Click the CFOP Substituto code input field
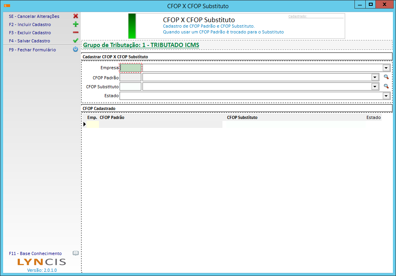 pyautogui.click(x=130, y=87)
